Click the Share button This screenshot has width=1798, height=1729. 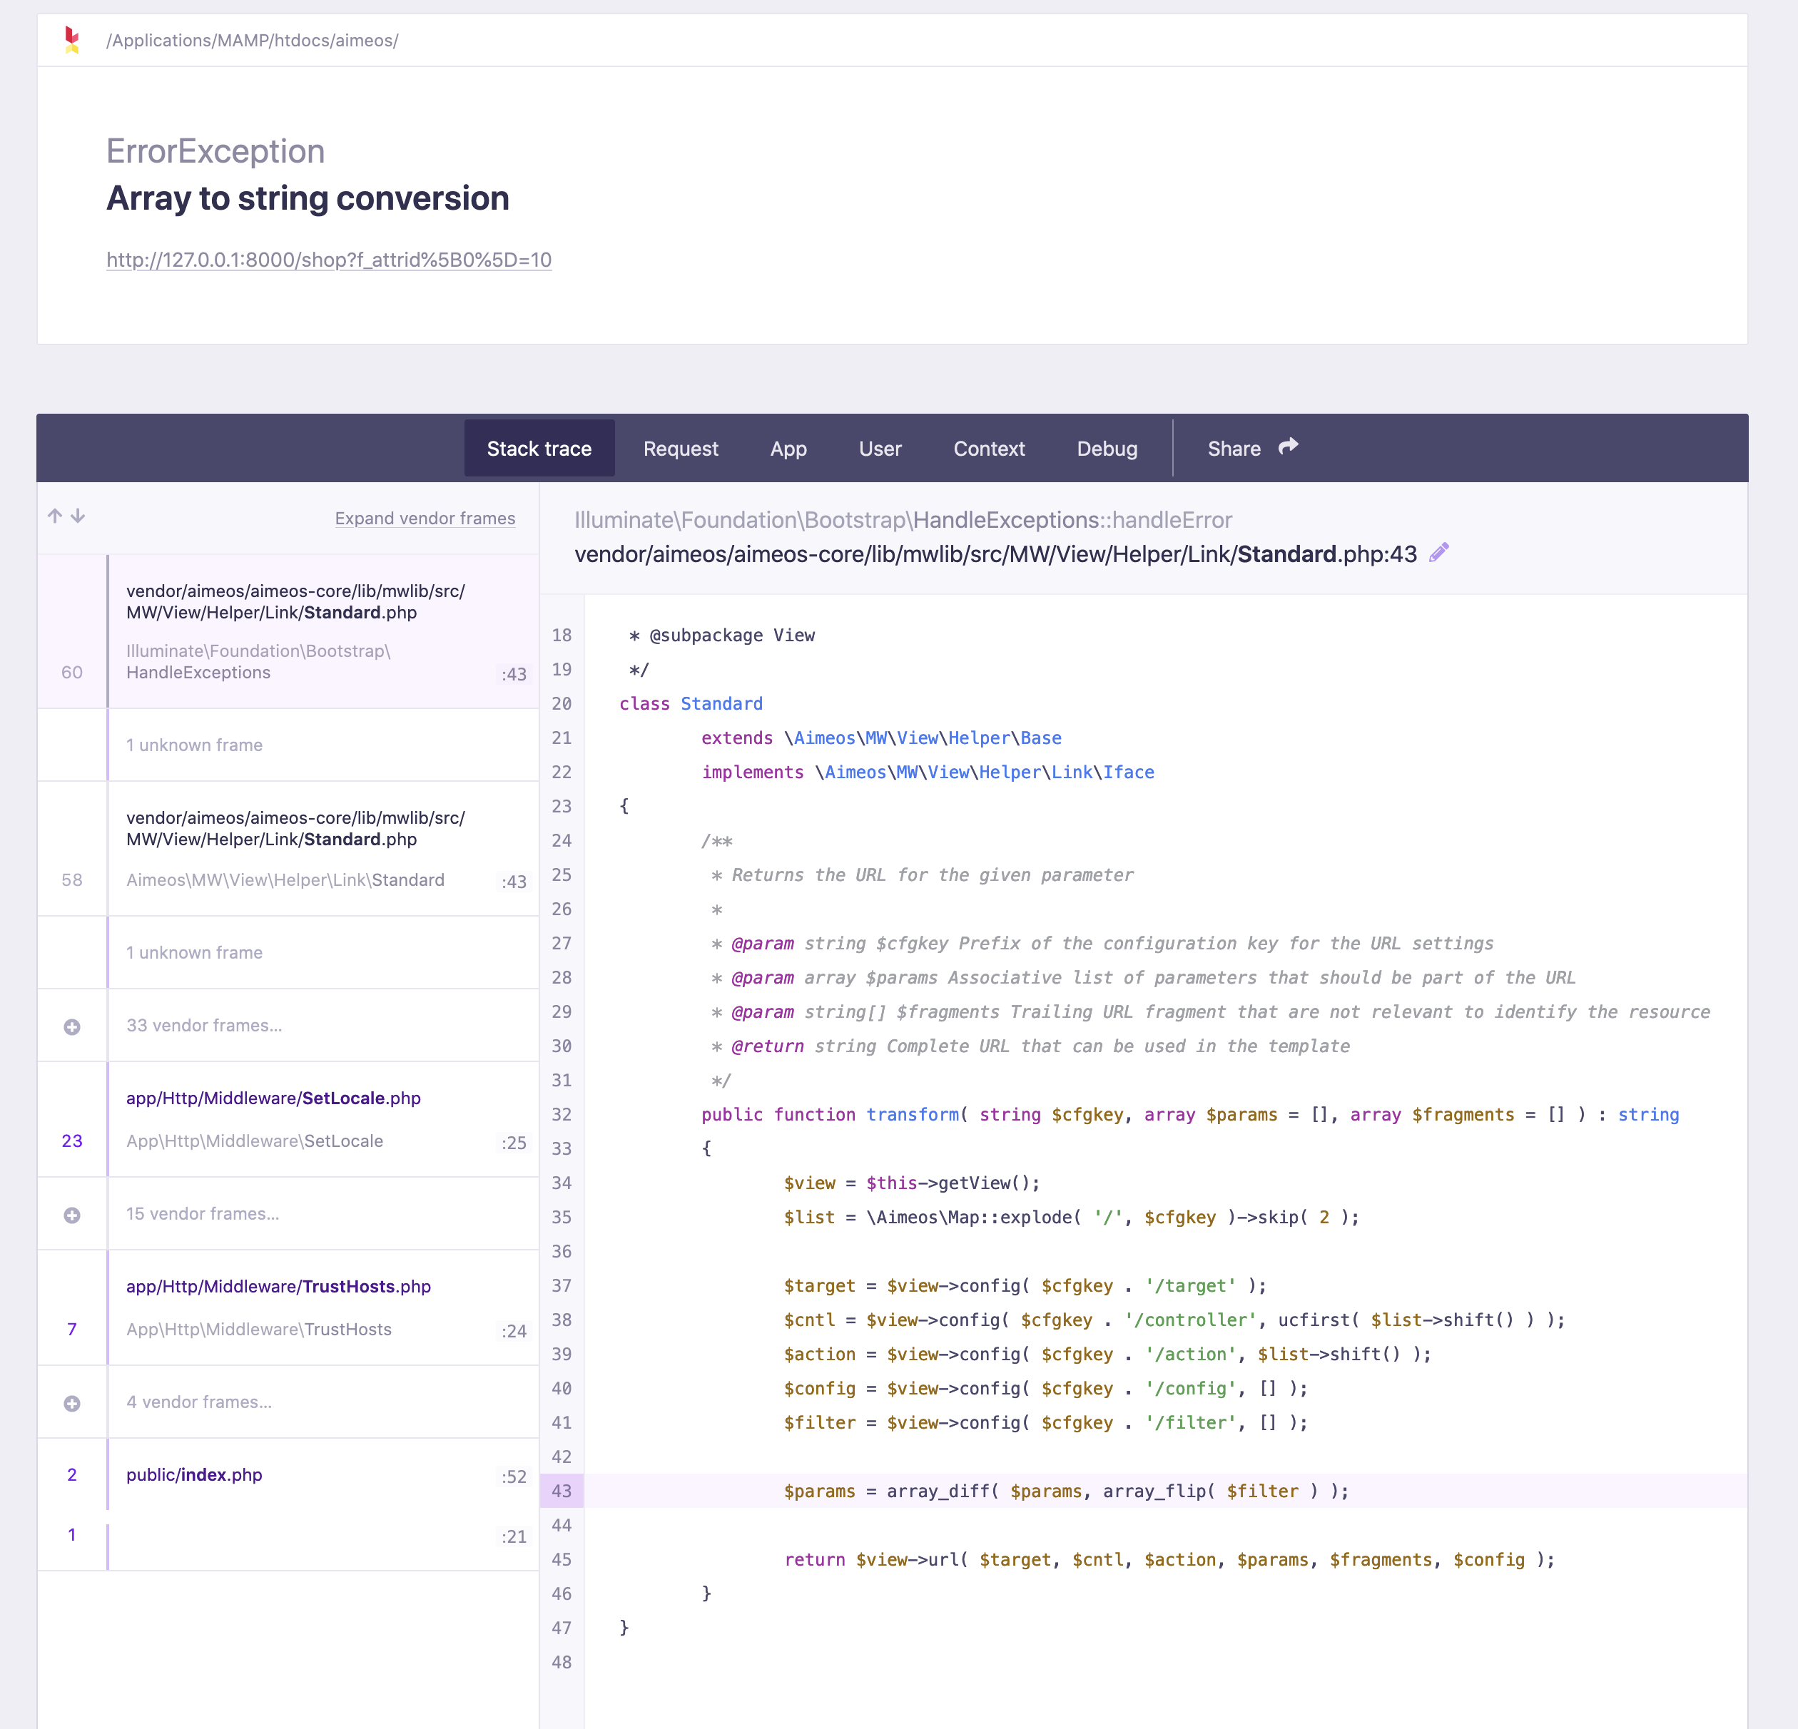(x=1234, y=449)
